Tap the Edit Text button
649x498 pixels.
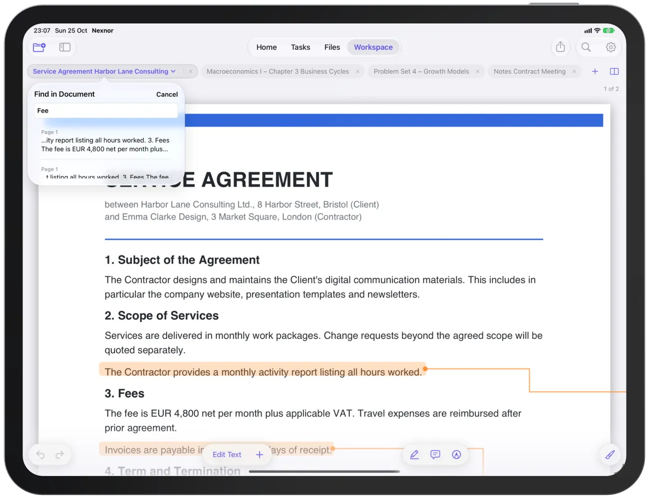[x=227, y=455]
